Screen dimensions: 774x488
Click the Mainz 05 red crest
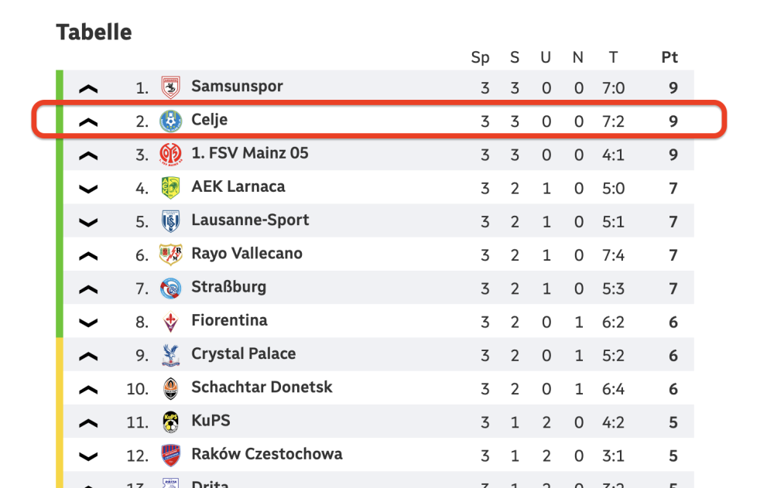click(x=170, y=154)
